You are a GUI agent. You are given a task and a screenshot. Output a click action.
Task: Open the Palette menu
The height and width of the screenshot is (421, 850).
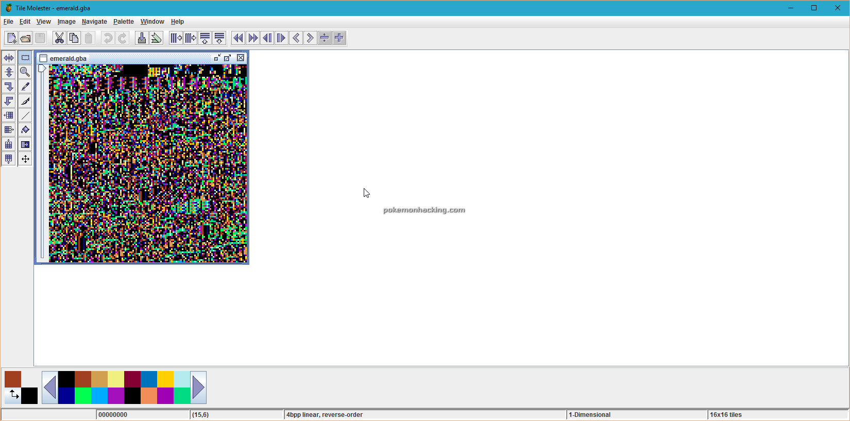click(x=124, y=22)
